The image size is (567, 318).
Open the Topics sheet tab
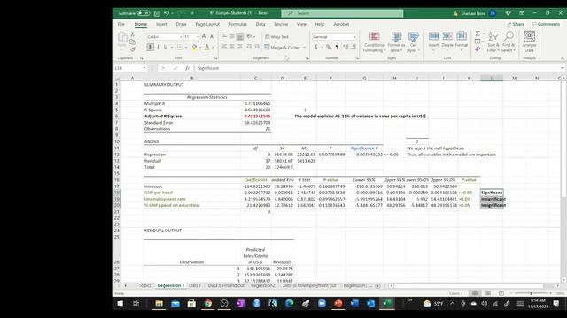click(145, 285)
